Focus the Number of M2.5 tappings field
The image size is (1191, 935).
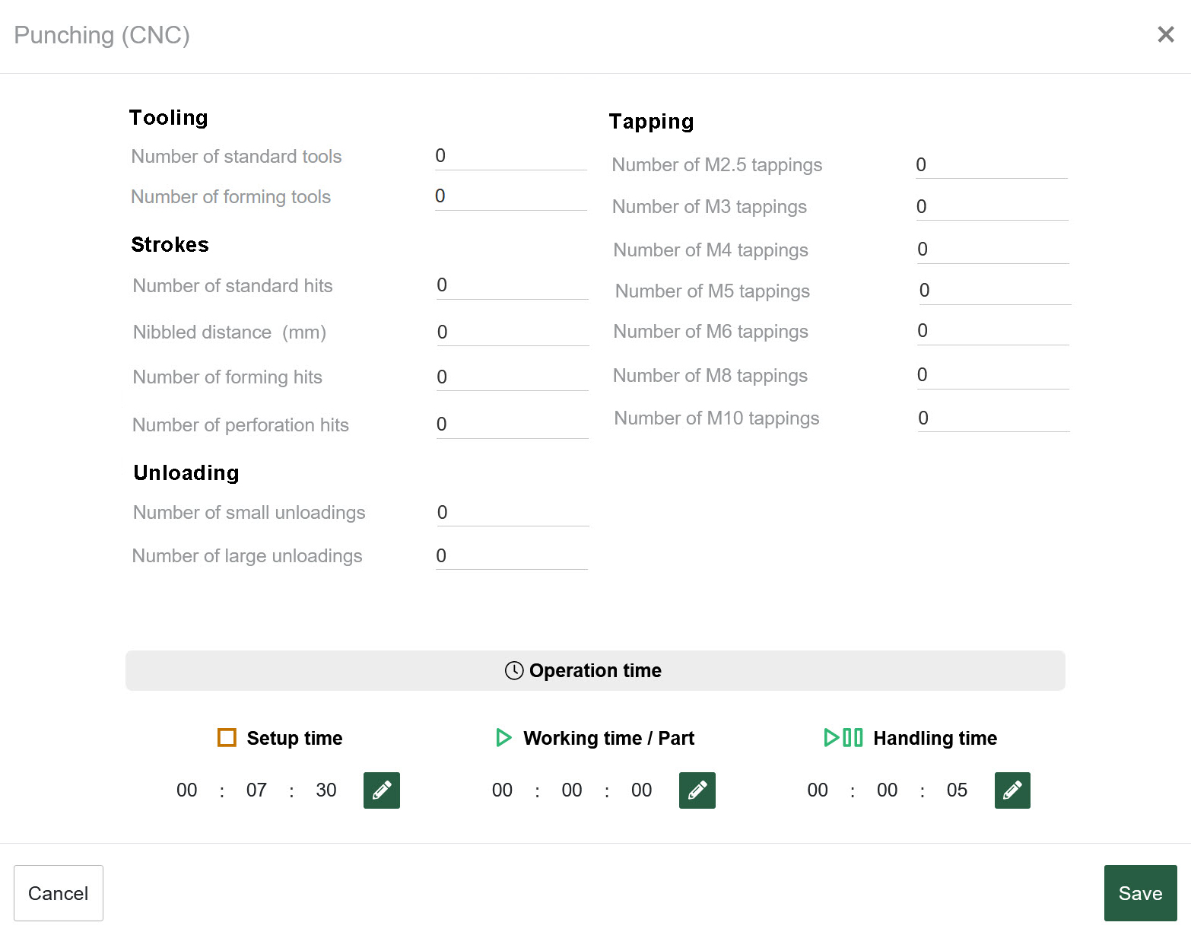(x=991, y=165)
